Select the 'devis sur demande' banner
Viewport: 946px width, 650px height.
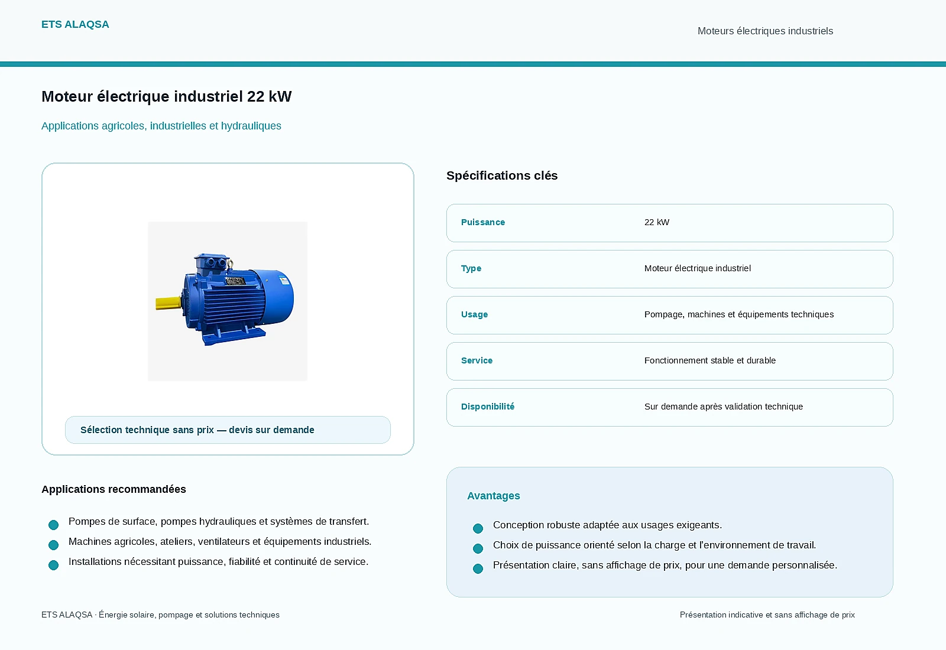[x=228, y=430]
